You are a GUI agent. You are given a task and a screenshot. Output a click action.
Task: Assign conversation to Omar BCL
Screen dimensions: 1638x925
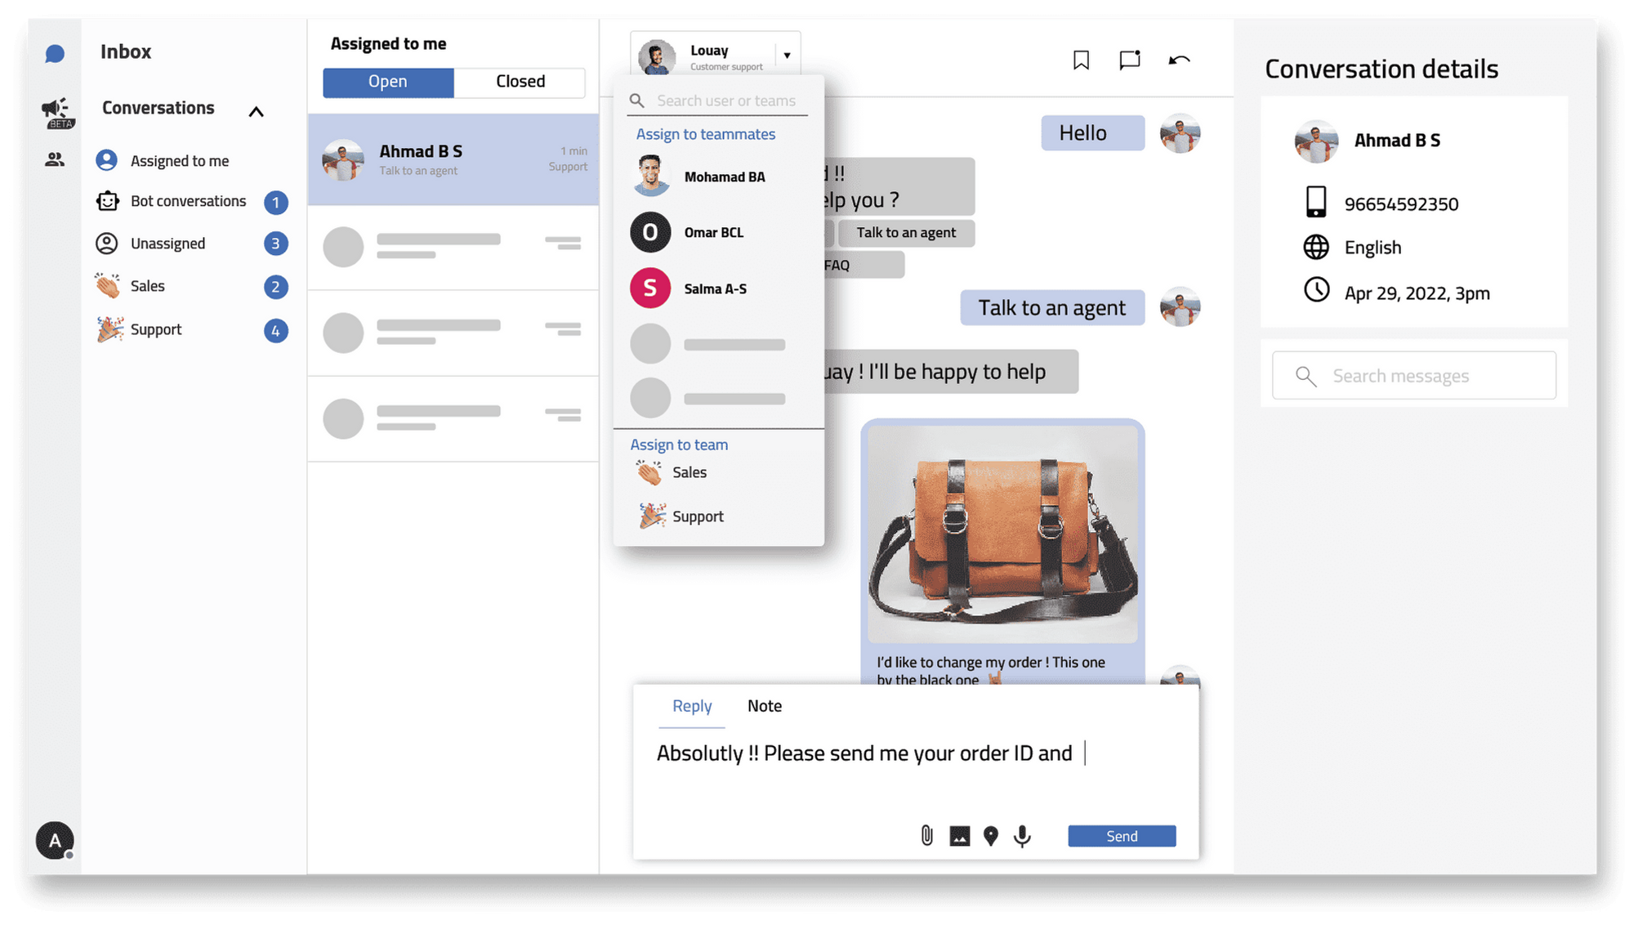click(713, 233)
